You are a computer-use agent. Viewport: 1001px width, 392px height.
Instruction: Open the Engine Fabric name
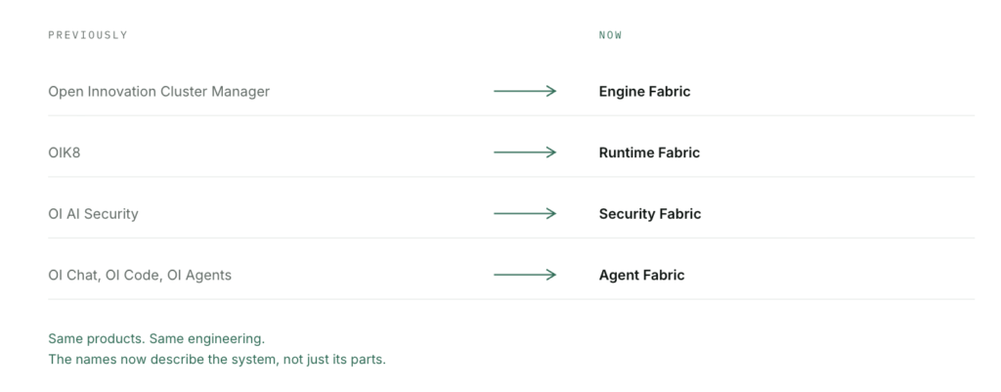[644, 91]
